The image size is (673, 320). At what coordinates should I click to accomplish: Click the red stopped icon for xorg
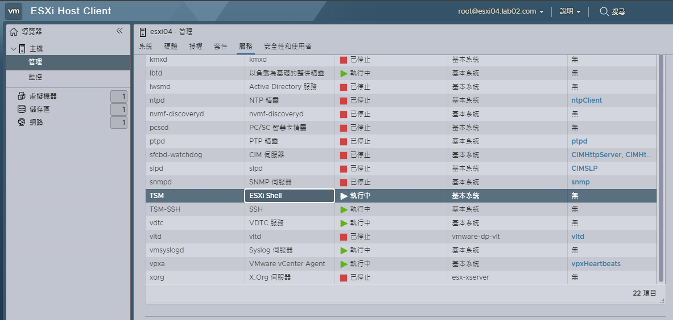coord(344,277)
